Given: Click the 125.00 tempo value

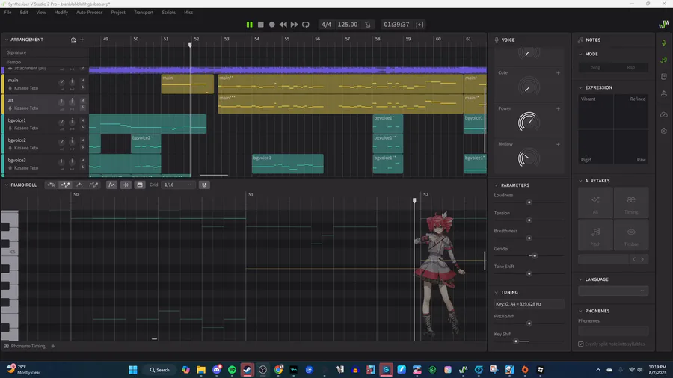Looking at the screenshot, I should [x=347, y=25].
